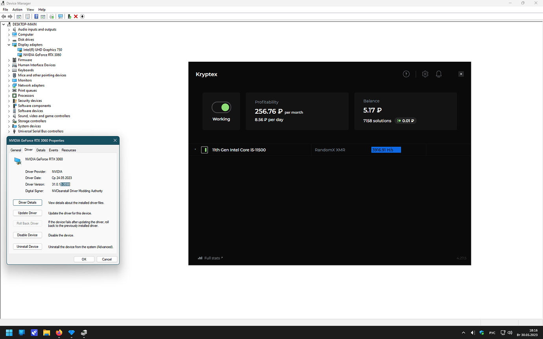
Task: Click the blue question mark Help toolbar icon
Action: 36,17
